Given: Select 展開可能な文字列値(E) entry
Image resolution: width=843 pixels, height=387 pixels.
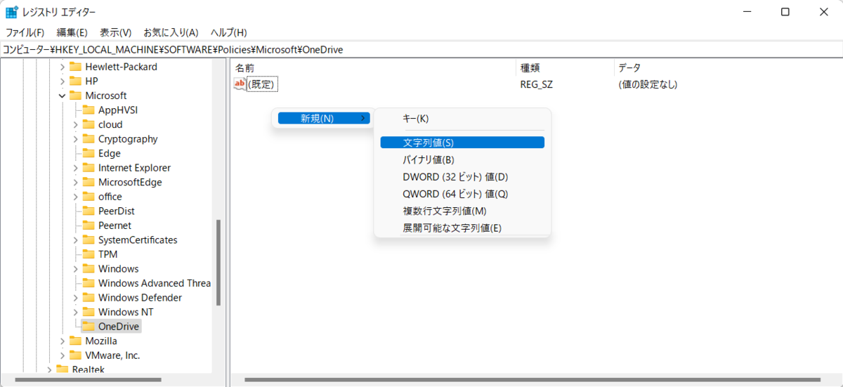Looking at the screenshot, I should (x=462, y=228).
